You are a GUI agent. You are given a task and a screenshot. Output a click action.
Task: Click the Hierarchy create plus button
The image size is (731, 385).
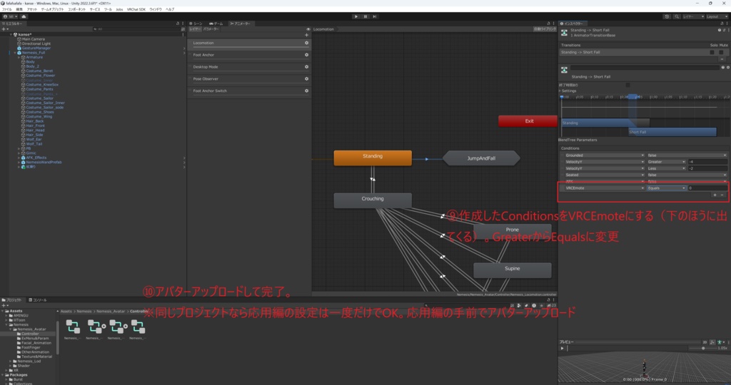tap(5, 29)
